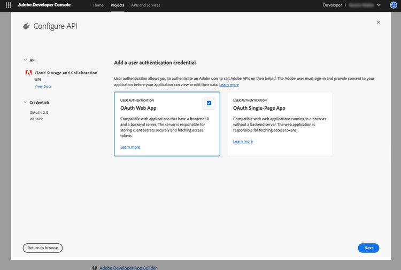Click the Next button
Image resolution: width=401 pixels, height=270 pixels.
click(x=368, y=248)
